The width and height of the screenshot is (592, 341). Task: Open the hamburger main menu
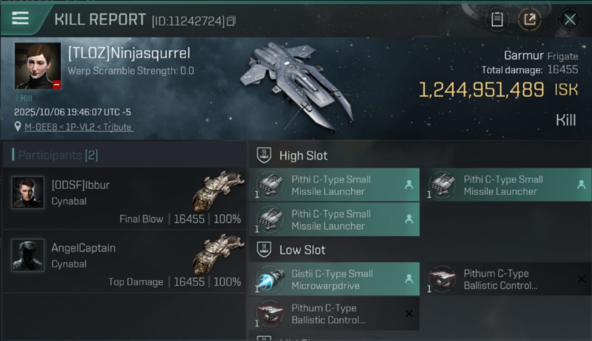(20, 18)
